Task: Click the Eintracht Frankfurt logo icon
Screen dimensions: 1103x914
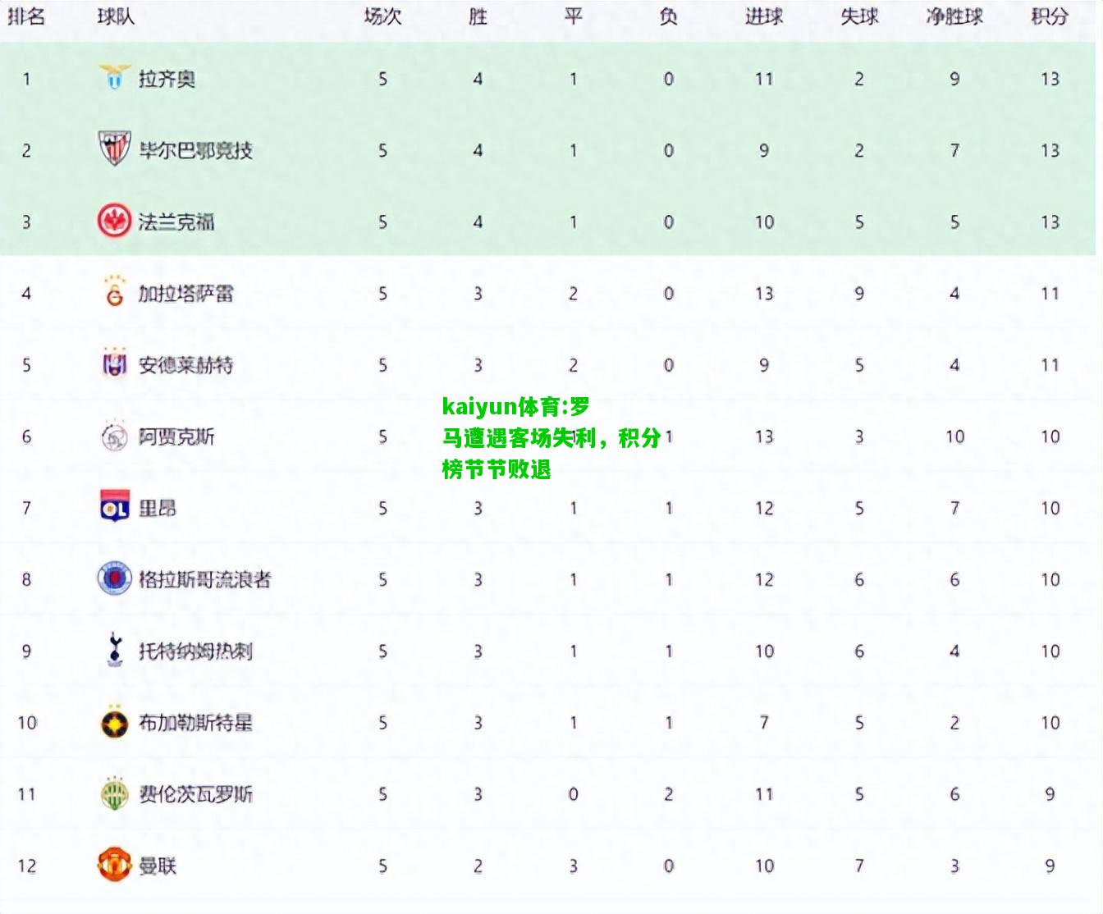Action: 114,222
